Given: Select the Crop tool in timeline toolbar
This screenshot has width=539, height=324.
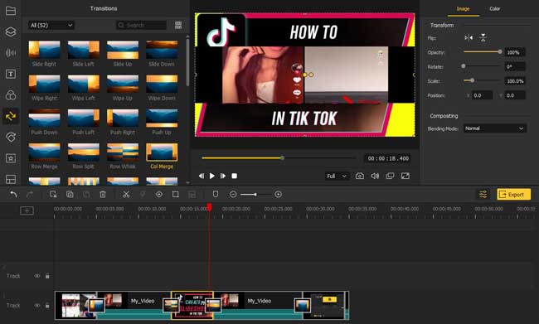Looking at the screenshot, I should tap(175, 195).
